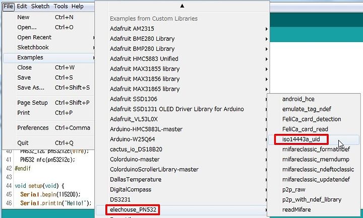
Task: Open the mifareclassic_formatndef example
Action: 314,150
